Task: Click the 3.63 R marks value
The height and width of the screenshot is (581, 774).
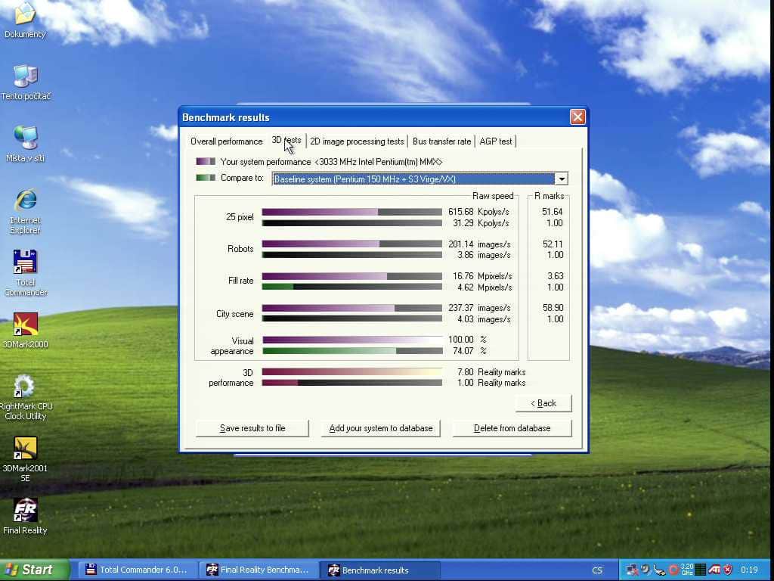Action: point(555,276)
